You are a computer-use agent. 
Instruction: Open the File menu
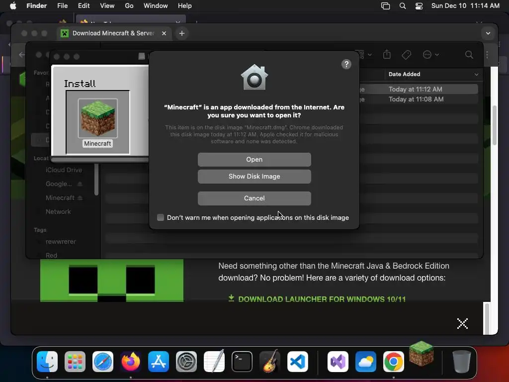tap(62, 6)
